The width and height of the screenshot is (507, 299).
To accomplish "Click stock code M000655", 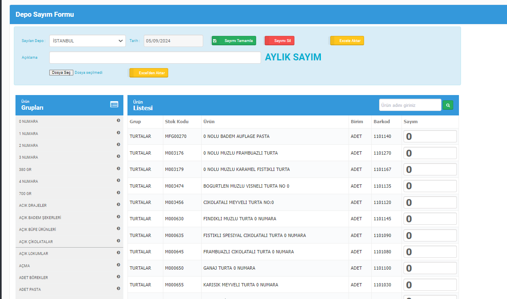I will click(x=174, y=285).
